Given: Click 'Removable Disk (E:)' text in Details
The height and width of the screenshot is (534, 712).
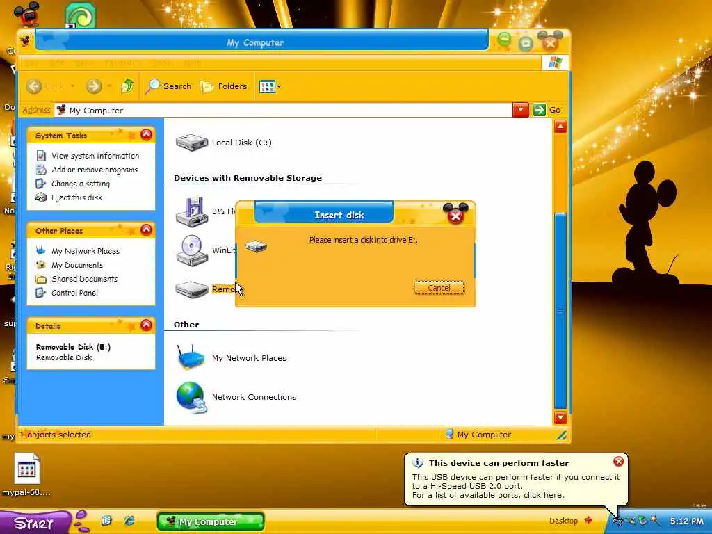Looking at the screenshot, I should (73, 347).
